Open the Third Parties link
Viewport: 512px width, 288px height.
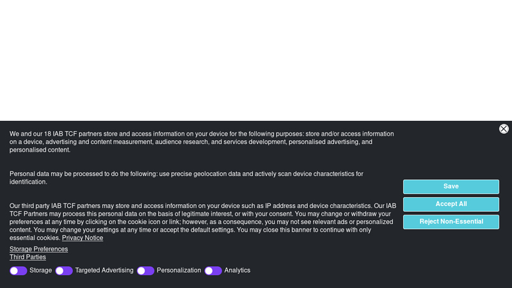[x=28, y=257]
